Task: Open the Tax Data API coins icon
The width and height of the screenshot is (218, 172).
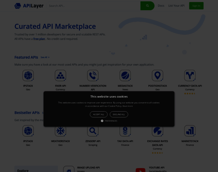Action: point(125,131)
